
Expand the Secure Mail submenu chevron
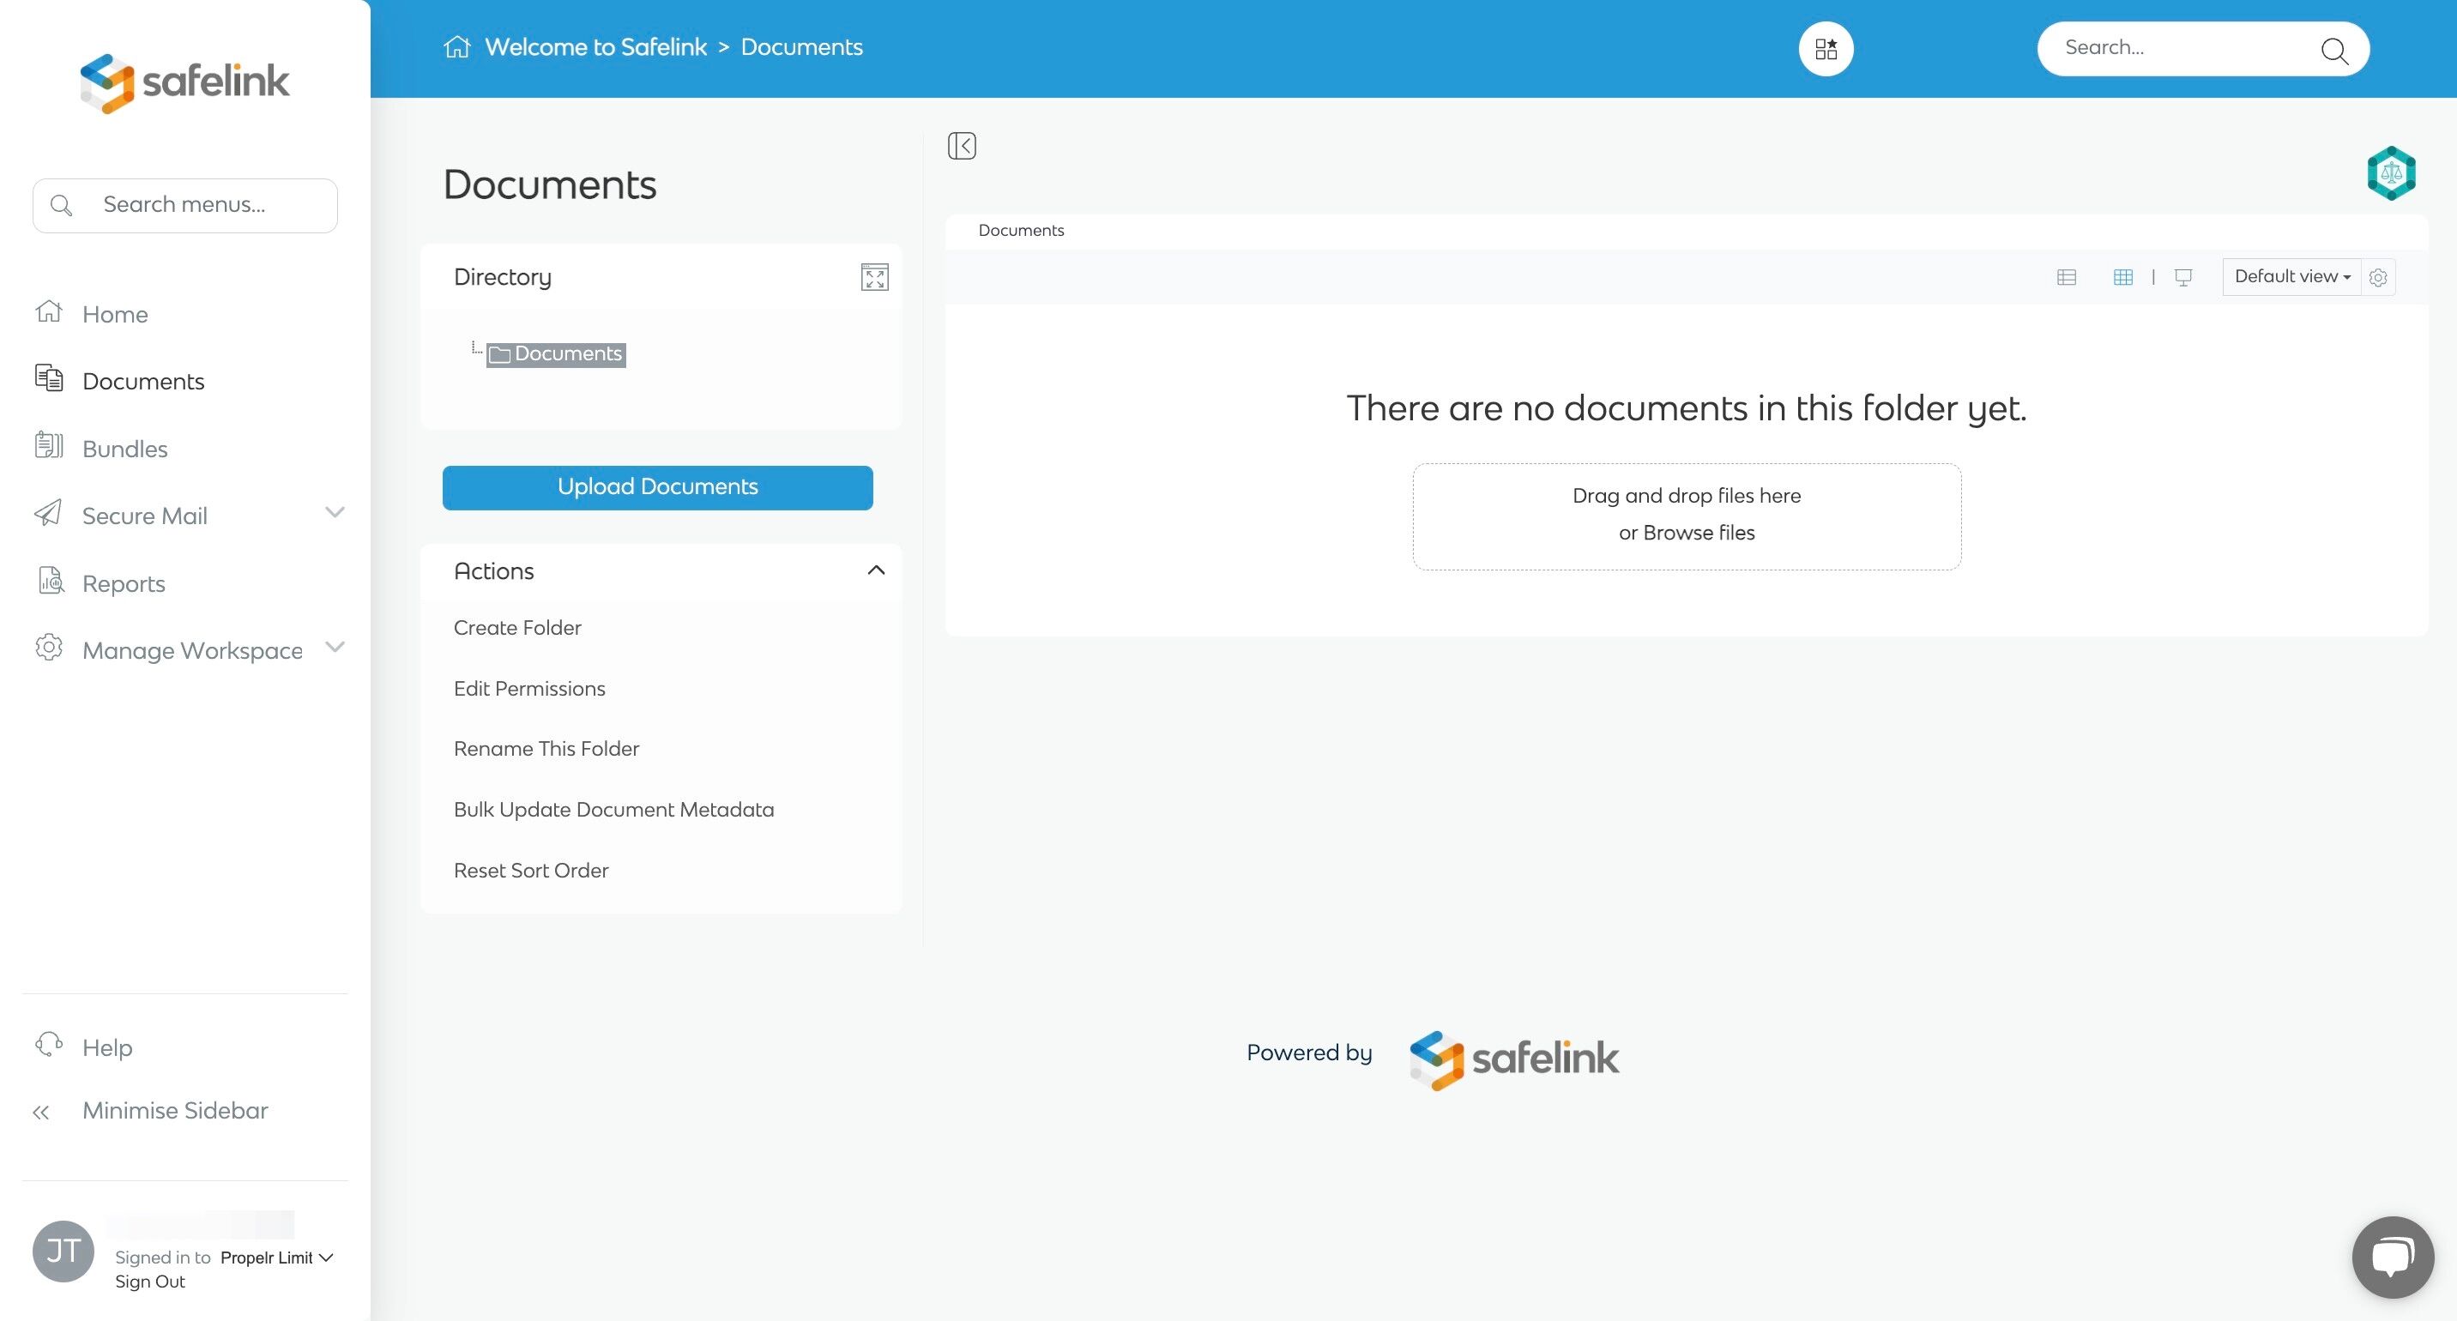[335, 513]
